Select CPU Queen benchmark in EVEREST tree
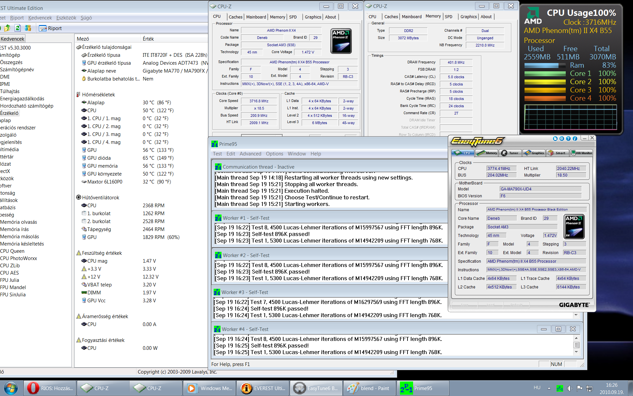This screenshot has width=633, height=396. [x=12, y=251]
